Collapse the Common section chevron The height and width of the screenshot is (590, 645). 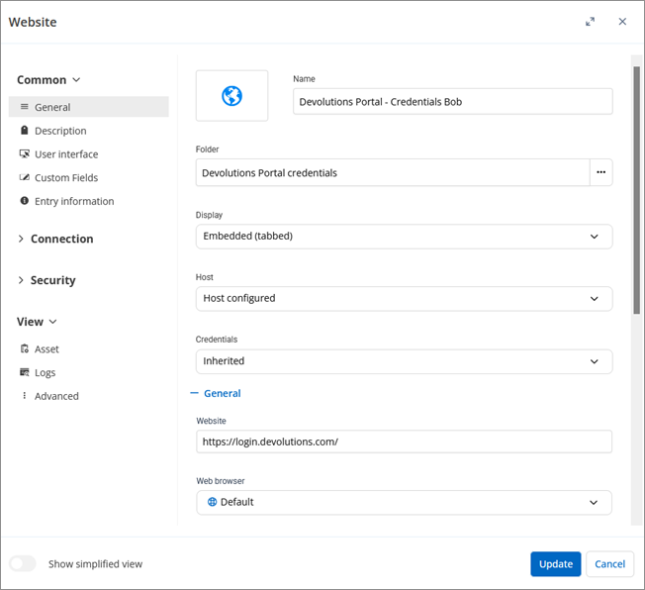point(76,79)
